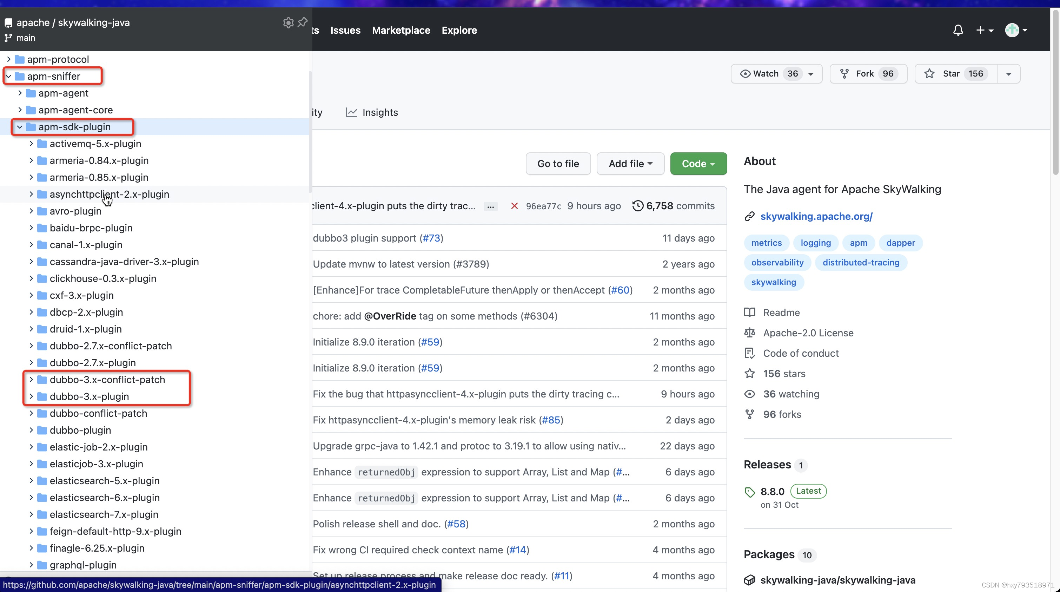Select the metrics topic tag
This screenshot has height=592, width=1060.
coord(766,243)
